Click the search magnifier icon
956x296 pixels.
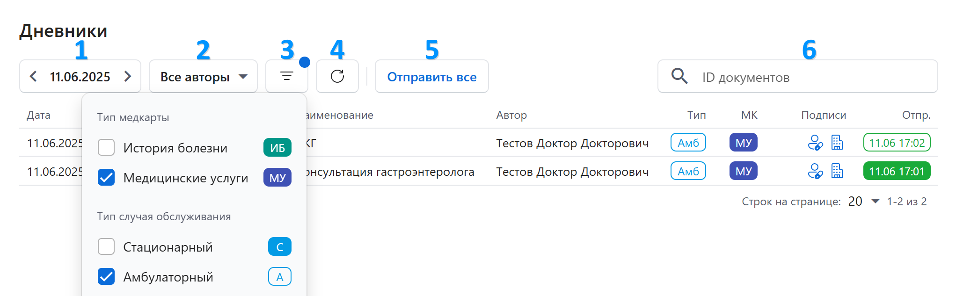click(679, 76)
